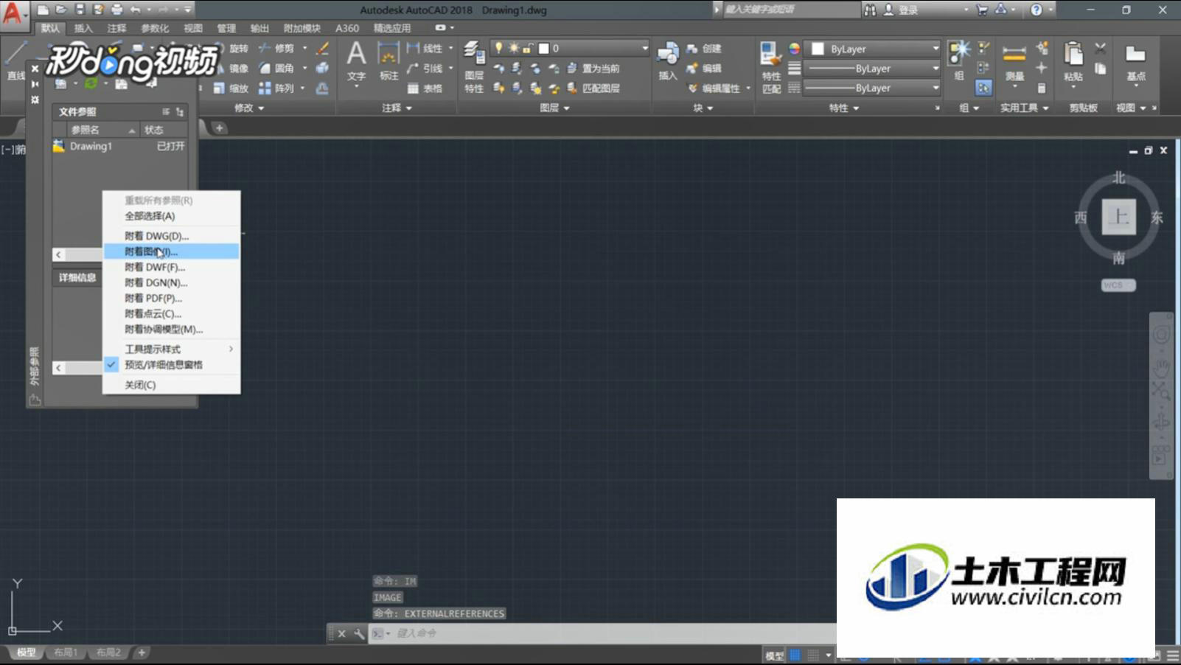The image size is (1181, 665).
Task: Select 附着 PDF(P)... menu item
Action: click(x=171, y=298)
